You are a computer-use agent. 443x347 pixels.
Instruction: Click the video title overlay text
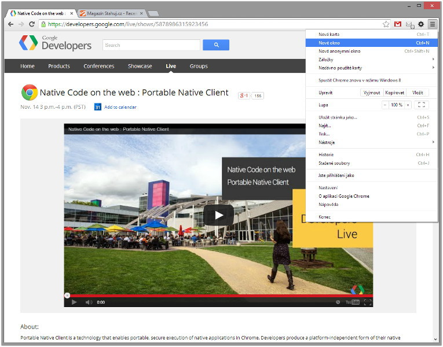click(118, 129)
